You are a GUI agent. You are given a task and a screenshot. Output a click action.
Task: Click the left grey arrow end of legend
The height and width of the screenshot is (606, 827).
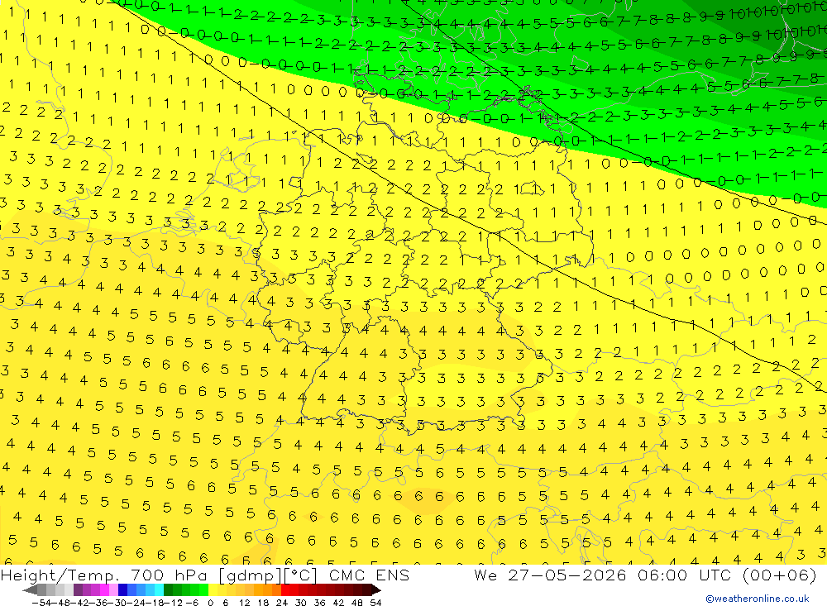(30, 590)
